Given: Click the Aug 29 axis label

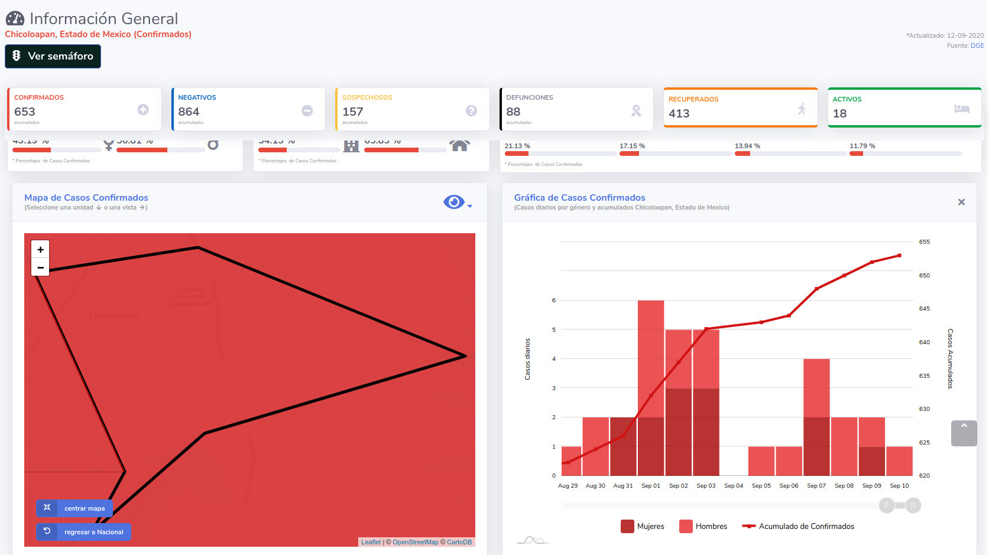Looking at the screenshot, I should 568,486.
